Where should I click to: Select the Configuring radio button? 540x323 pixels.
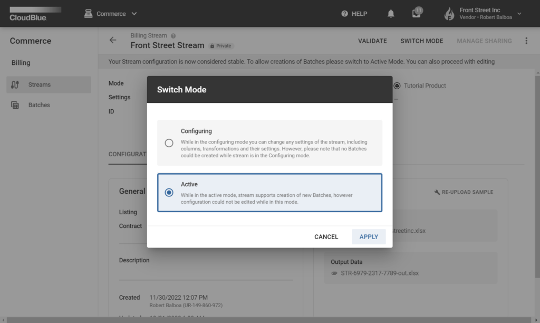point(169,143)
